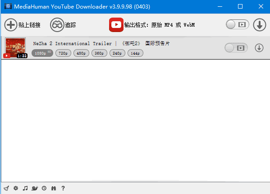Click the red YouTube output format icon

pyautogui.click(x=116, y=25)
